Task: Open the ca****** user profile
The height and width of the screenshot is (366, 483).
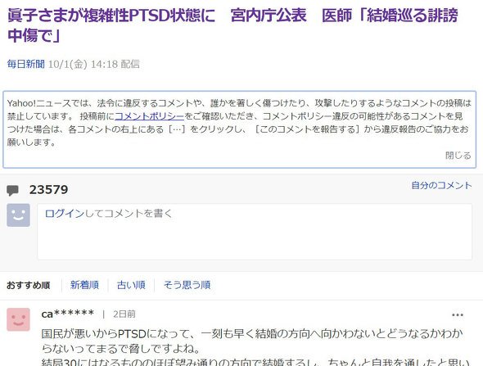Action: pos(68,314)
